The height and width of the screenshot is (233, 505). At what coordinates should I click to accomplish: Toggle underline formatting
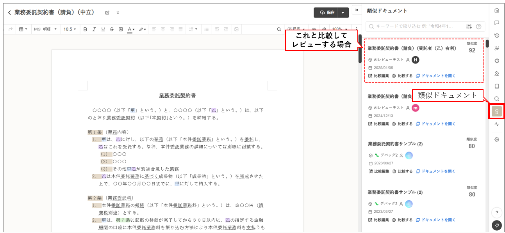tap(103, 29)
